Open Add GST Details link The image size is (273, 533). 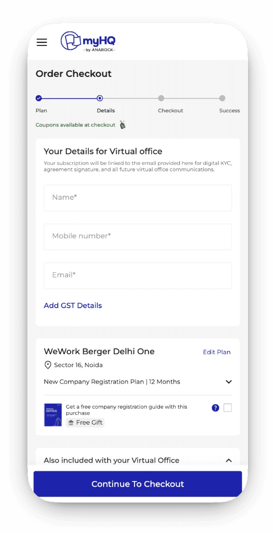[73, 305]
